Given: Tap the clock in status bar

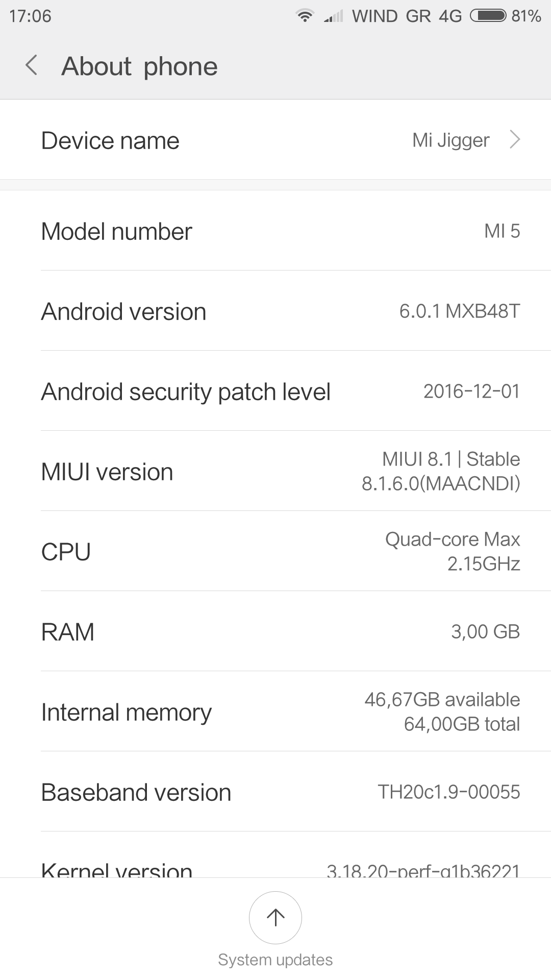Looking at the screenshot, I should point(30,16).
